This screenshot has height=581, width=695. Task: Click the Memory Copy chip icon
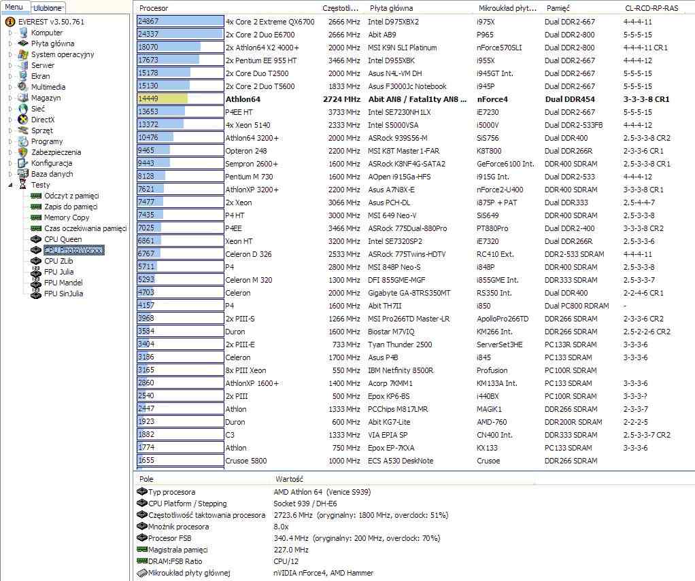pyautogui.click(x=36, y=217)
